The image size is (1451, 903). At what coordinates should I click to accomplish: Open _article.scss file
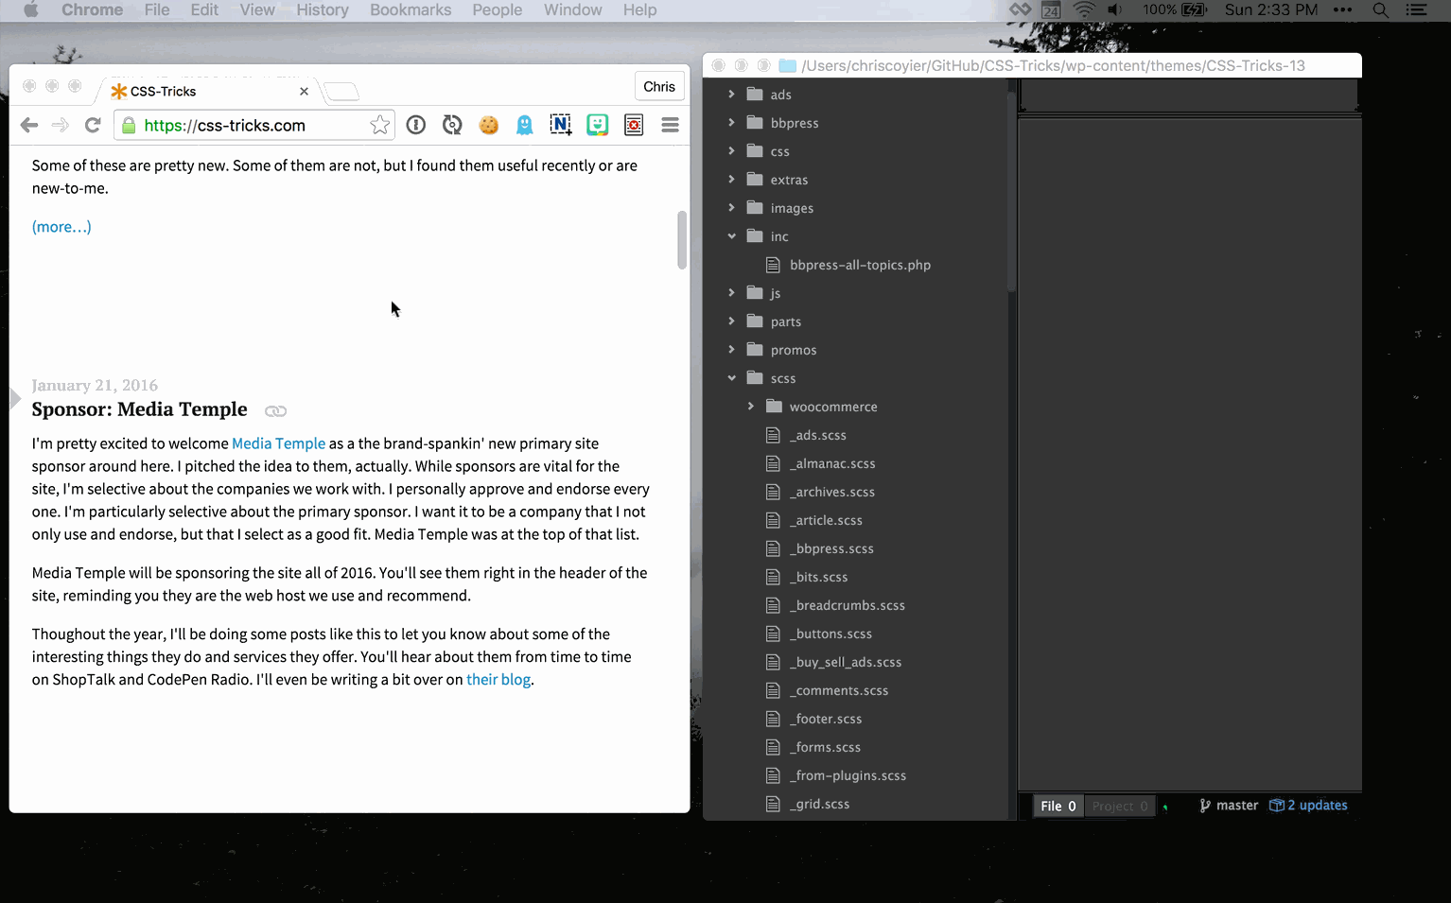[826, 520]
